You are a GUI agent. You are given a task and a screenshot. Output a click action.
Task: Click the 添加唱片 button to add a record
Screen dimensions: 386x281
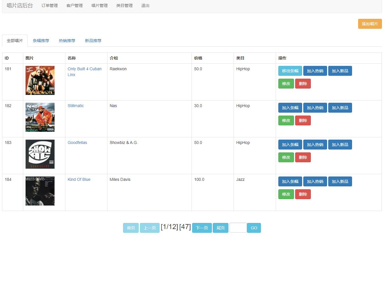click(x=369, y=24)
